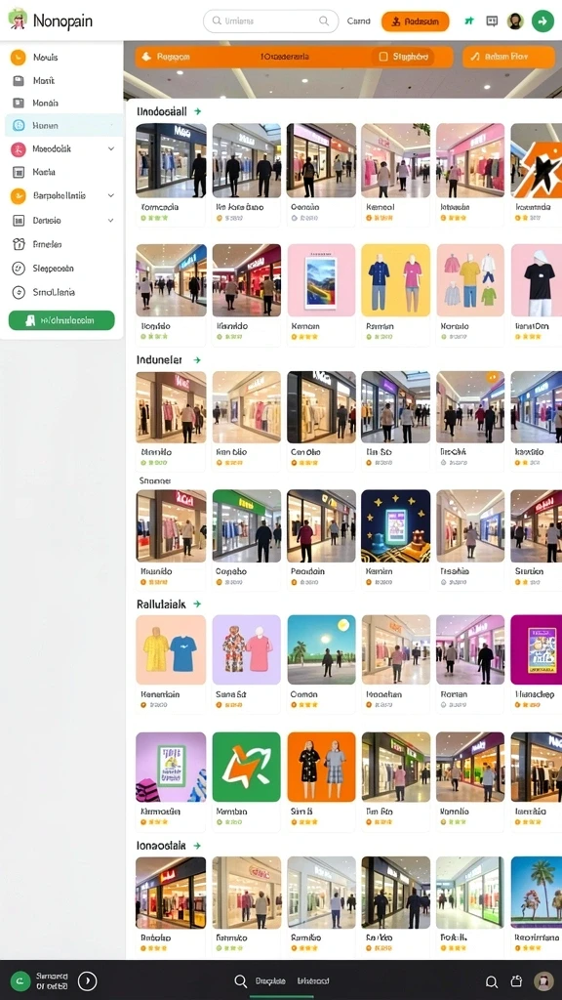Click the orange header button with person icon
Screen dimensions: 562x1000
(416, 21)
